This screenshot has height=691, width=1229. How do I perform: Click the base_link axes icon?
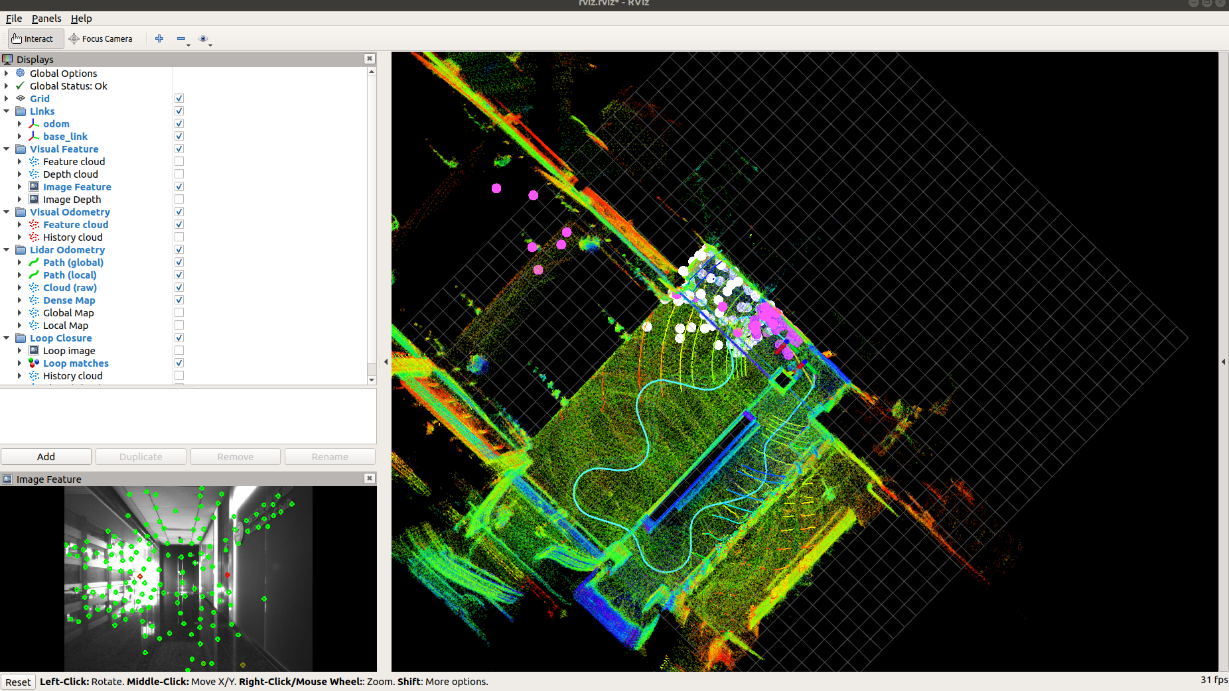(34, 136)
